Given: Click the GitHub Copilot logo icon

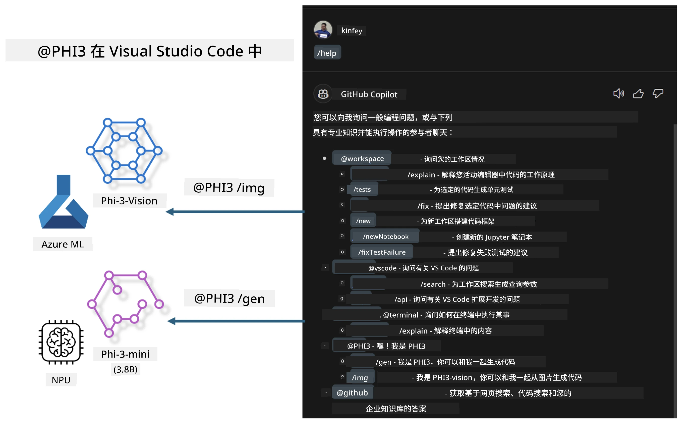Looking at the screenshot, I should (x=323, y=94).
